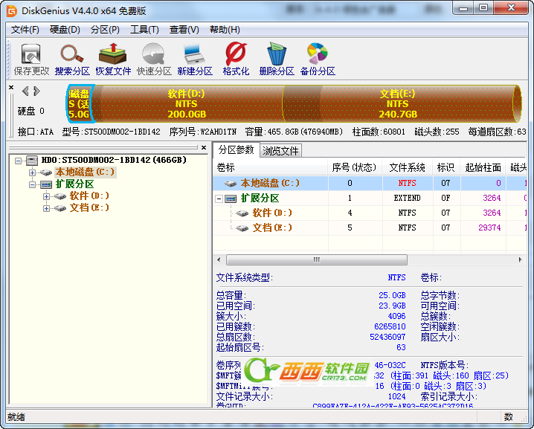The width and height of the screenshot is (534, 429).
Task: Launch the 恢复文件 recover files tool
Action: [x=113, y=59]
